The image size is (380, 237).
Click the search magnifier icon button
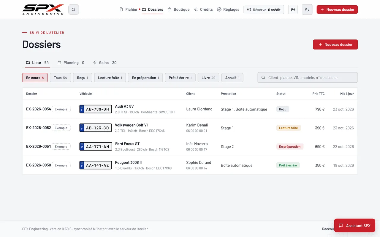pos(74,9)
